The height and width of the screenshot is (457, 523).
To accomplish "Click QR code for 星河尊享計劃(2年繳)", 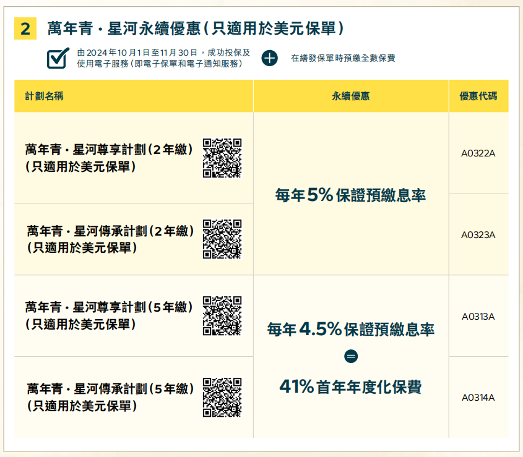I will 222,158.
